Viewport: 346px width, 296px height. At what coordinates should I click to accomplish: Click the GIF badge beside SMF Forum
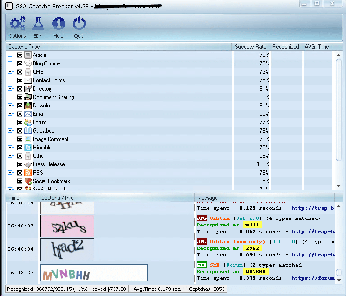[202, 265]
